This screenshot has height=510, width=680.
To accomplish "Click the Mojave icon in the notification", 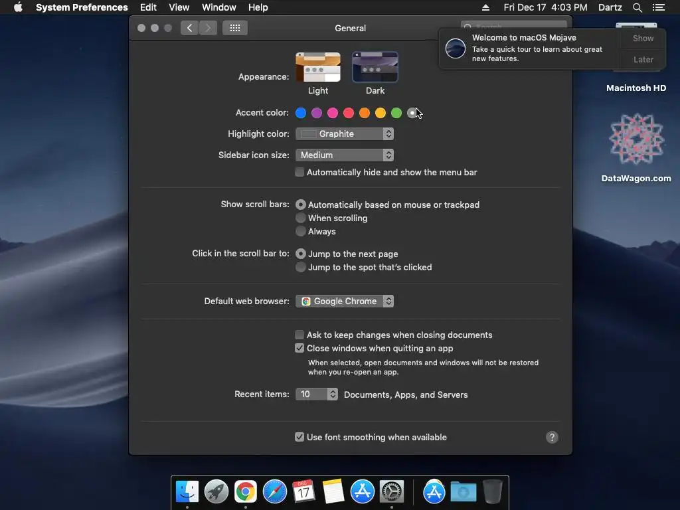I will (x=456, y=48).
